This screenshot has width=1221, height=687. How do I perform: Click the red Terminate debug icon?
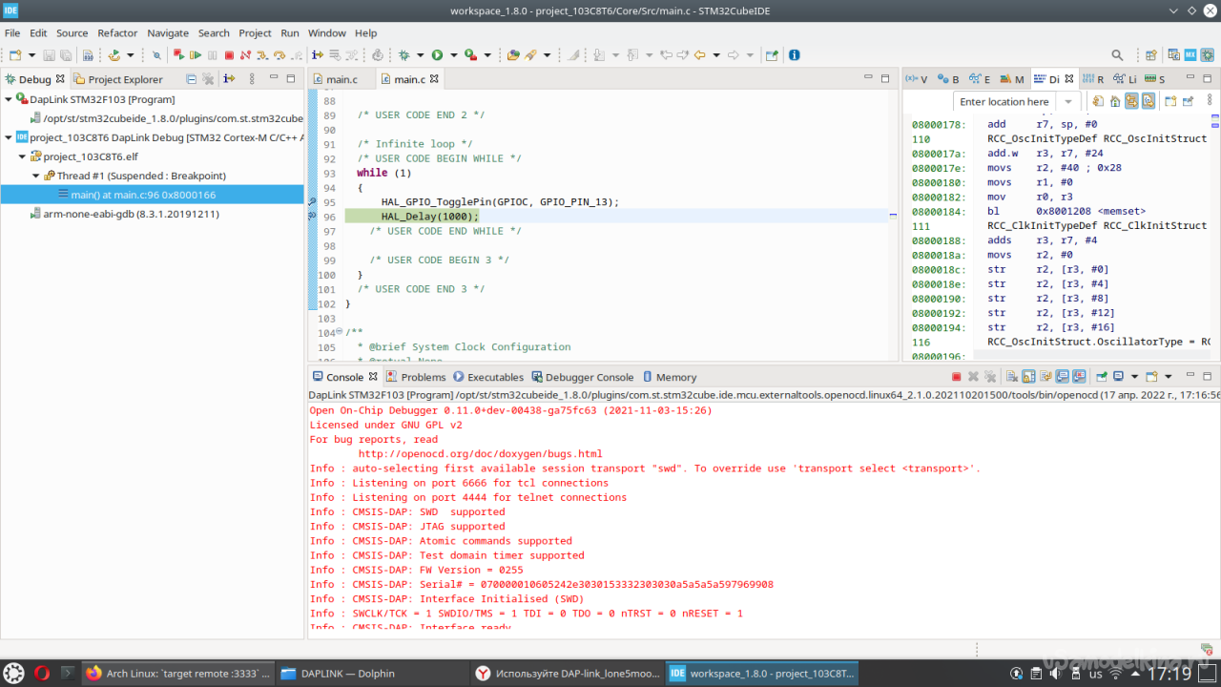(x=229, y=55)
